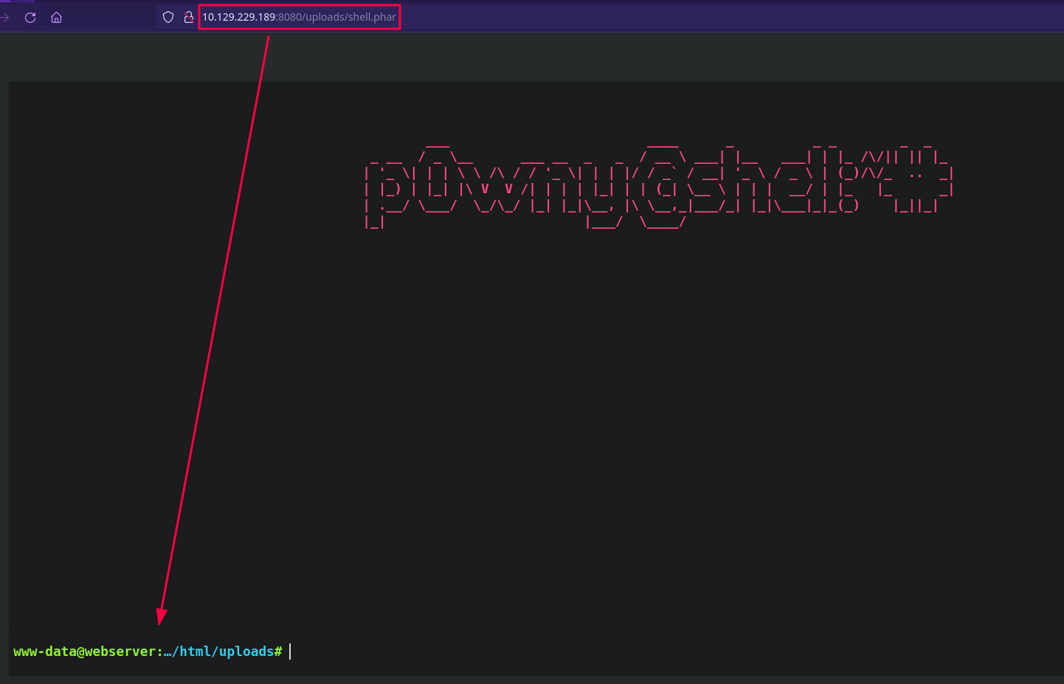This screenshot has height=684, width=1064.
Task: Click empty address bar space right of URL
Action: 664,17
